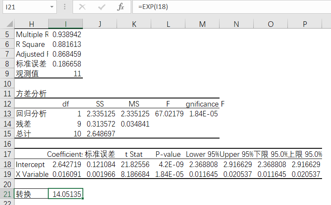Select the row 21 header
331x205 pixels.
(7, 194)
